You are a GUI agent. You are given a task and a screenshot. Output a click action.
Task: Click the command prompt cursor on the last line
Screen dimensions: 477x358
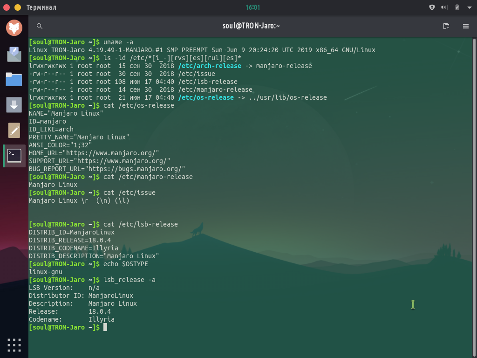tap(105, 327)
